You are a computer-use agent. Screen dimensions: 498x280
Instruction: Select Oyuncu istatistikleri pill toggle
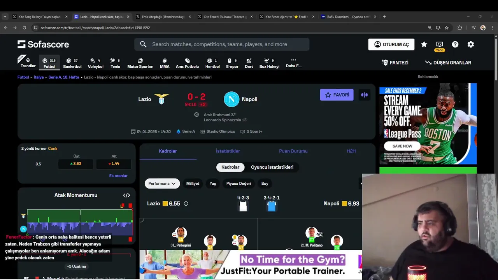click(x=272, y=167)
